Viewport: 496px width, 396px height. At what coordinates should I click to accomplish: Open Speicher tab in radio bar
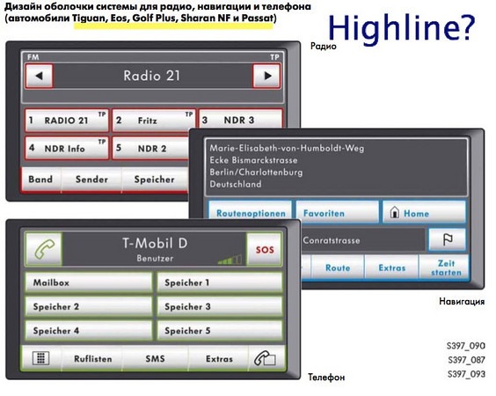(x=155, y=180)
